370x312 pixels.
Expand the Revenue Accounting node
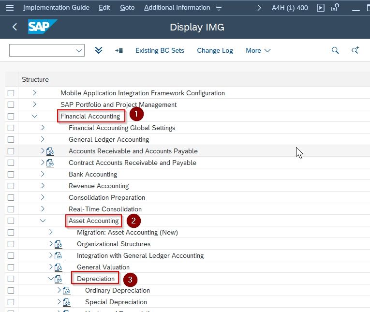[x=43, y=186]
